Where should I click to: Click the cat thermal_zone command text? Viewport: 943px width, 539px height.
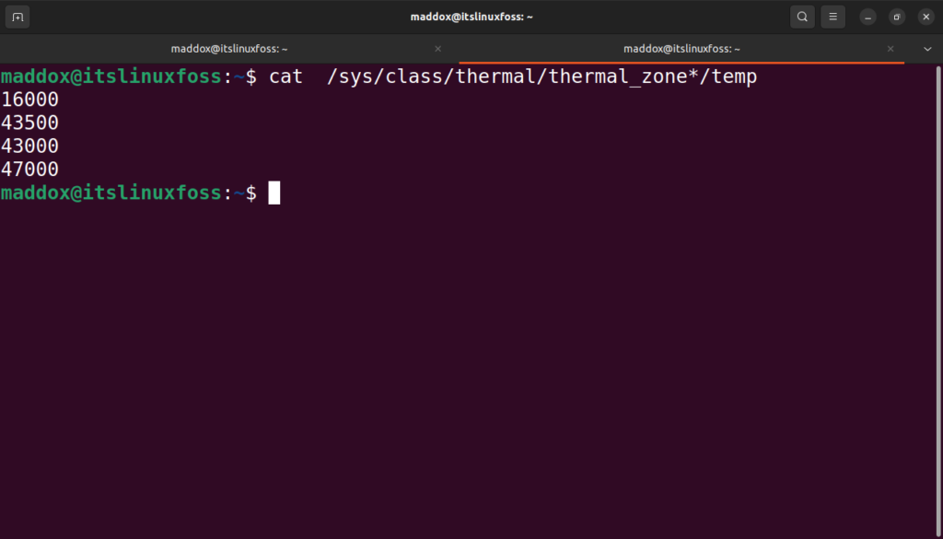[x=512, y=76]
